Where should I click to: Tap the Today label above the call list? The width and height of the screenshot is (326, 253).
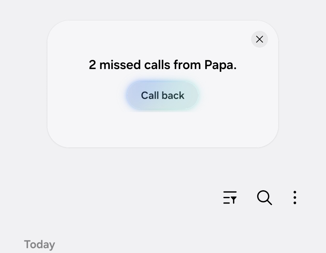(x=40, y=244)
